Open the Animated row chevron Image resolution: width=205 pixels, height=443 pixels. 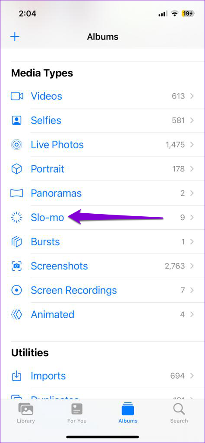[192, 315]
